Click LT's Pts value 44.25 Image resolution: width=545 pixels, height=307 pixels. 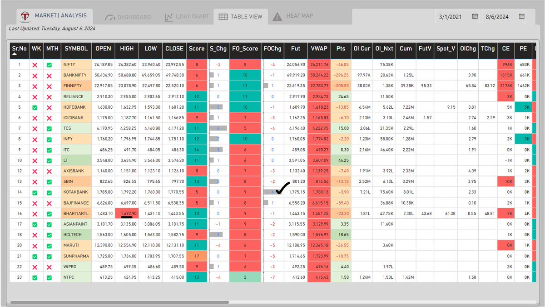point(341,160)
